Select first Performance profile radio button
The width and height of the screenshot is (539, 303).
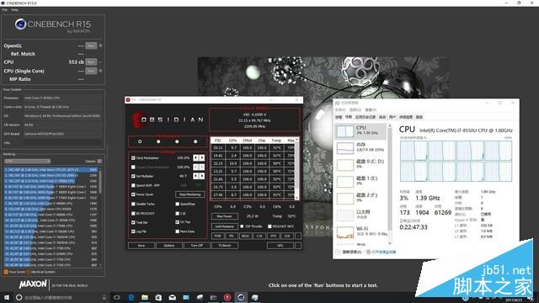coord(140,141)
